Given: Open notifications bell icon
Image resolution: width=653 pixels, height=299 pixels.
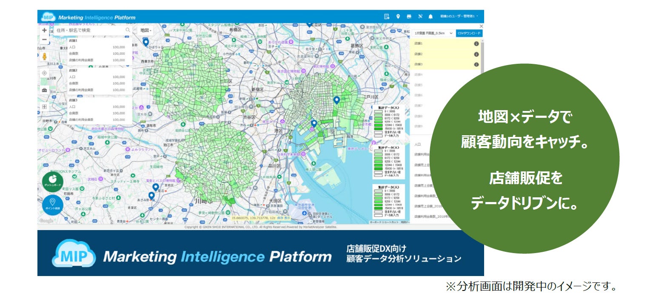Looking at the screenshot, I should (x=431, y=17).
